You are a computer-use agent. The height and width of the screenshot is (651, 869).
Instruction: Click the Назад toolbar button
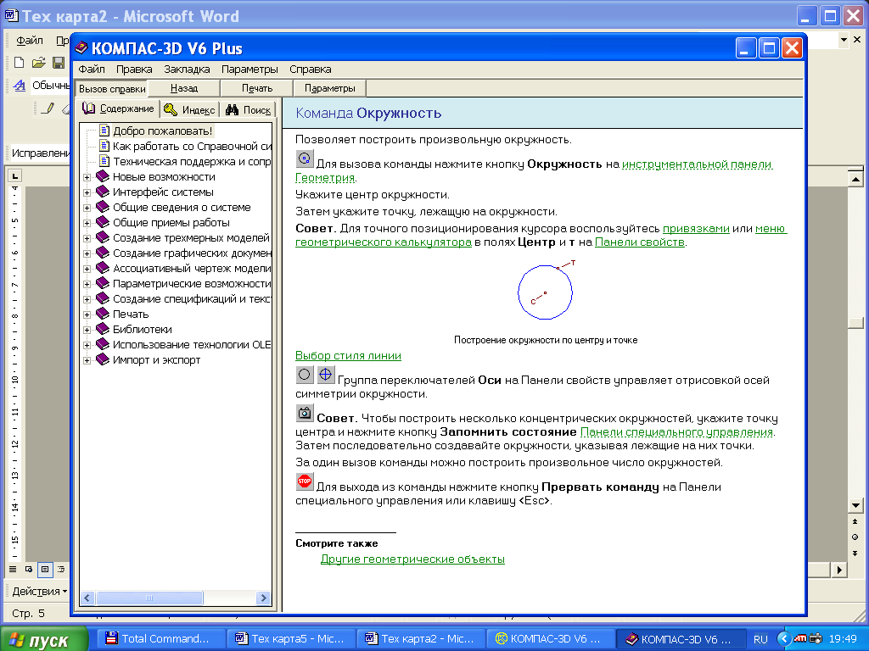click(x=184, y=88)
